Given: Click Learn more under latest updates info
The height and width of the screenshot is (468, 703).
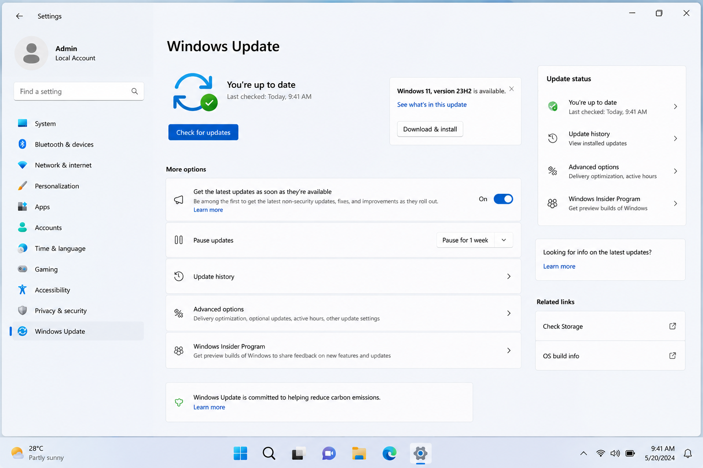Looking at the screenshot, I should point(559,266).
